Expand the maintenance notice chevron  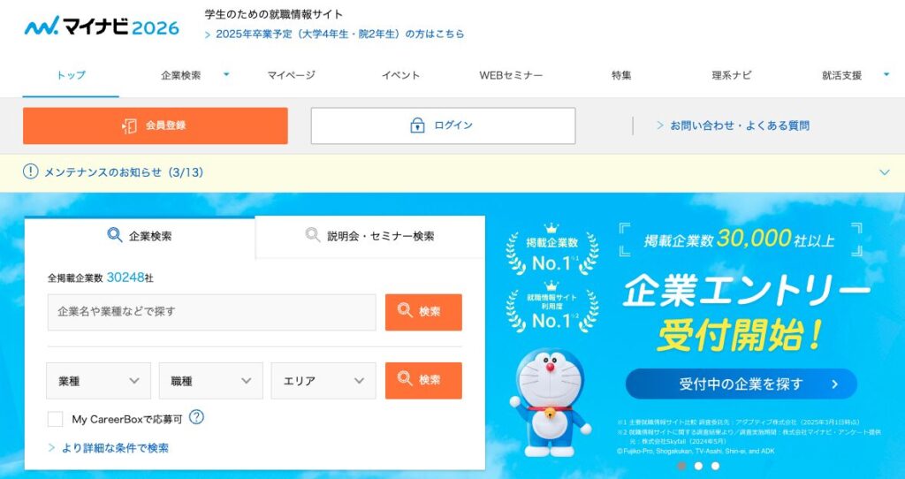pyautogui.click(x=884, y=172)
